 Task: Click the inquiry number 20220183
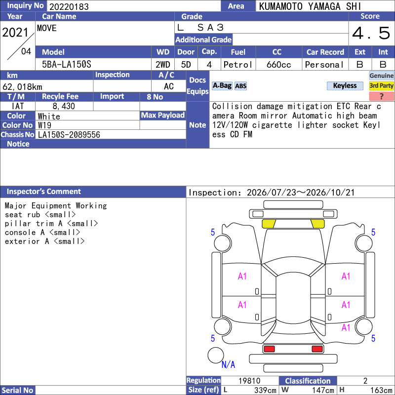(x=69, y=7)
